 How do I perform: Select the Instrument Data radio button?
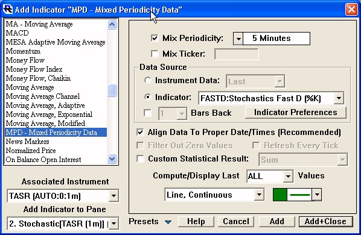click(147, 80)
